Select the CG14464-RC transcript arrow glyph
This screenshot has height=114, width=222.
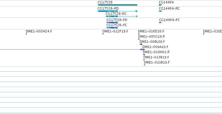pos(160,11)
